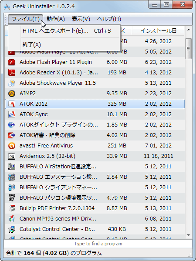
Task: Click the 6 08, 2011 install date
Action: (158, 219)
